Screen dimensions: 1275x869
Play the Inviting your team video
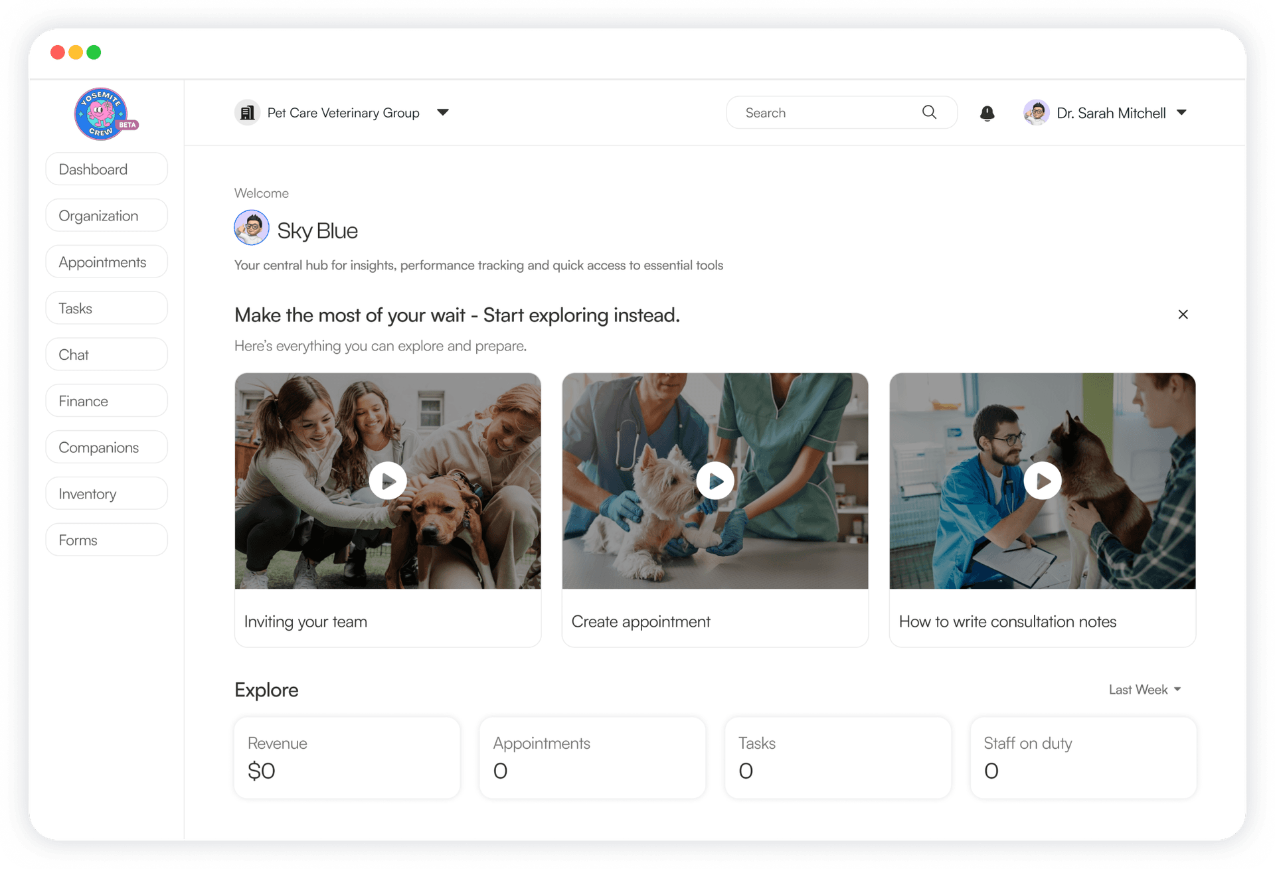click(x=388, y=481)
